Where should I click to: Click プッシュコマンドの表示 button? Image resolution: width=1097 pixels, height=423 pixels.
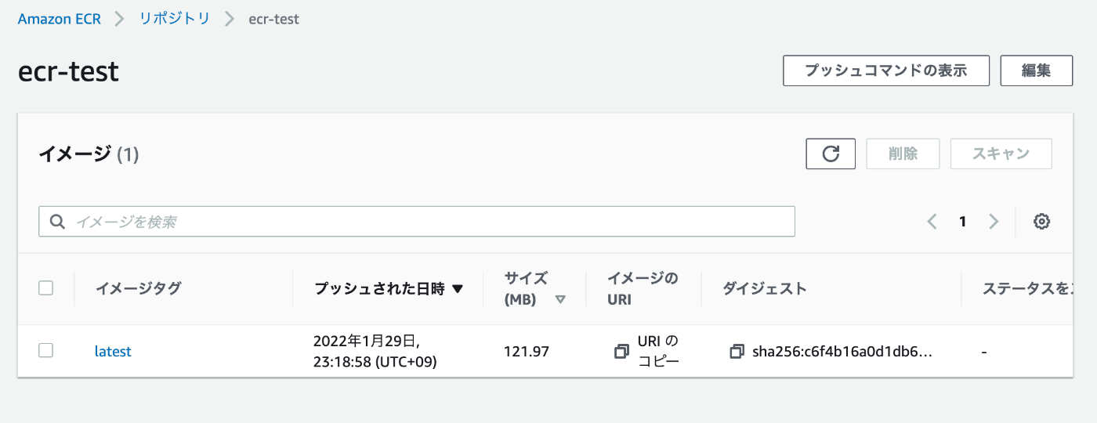pyautogui.click(x=886, y=70)
